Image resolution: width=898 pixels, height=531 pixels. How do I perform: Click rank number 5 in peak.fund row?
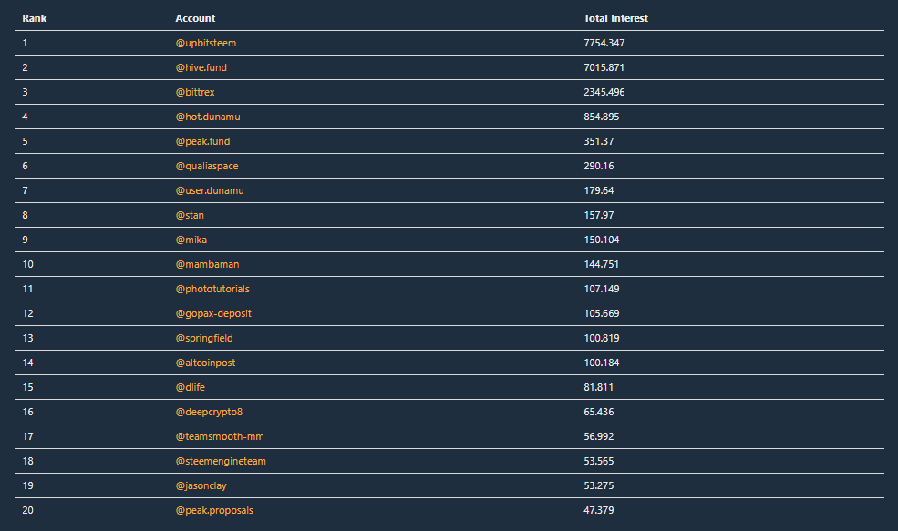[25, 141]
